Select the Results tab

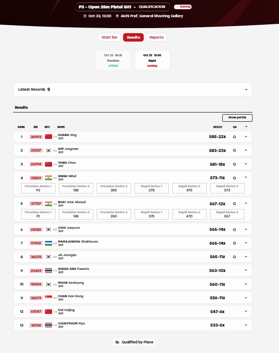pyautogui.click(x=134, y=37)
